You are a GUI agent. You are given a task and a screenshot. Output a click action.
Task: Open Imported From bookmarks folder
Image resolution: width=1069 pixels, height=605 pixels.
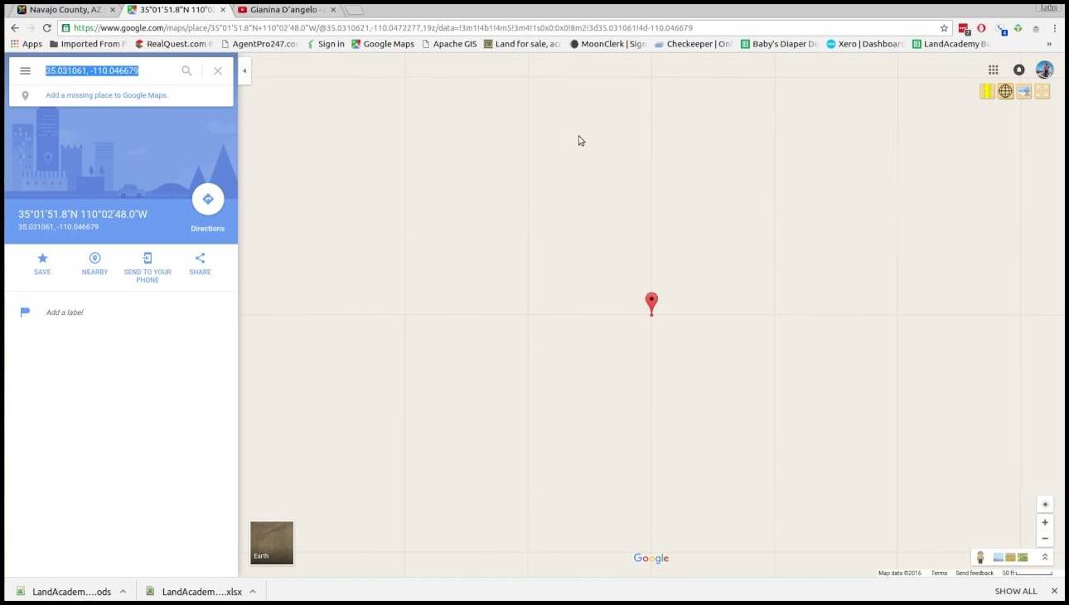point(88,44)
